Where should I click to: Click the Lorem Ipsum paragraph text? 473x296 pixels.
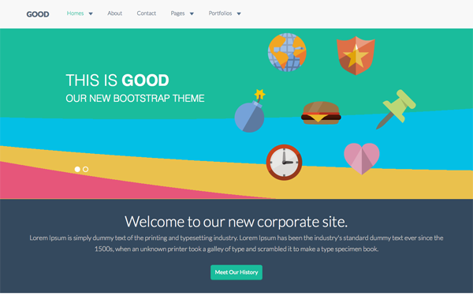click(x=236, y=243)
